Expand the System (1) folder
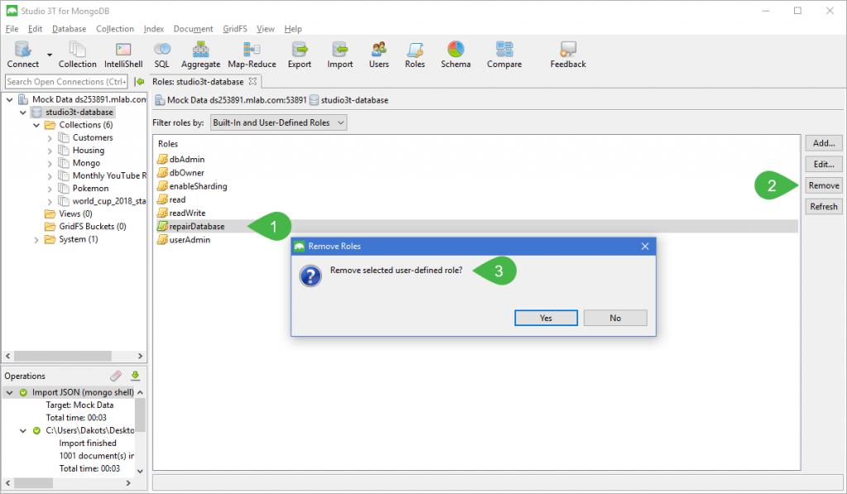Image resolution: width=847 pixels, height=494 pixels. tap(36, 239)
